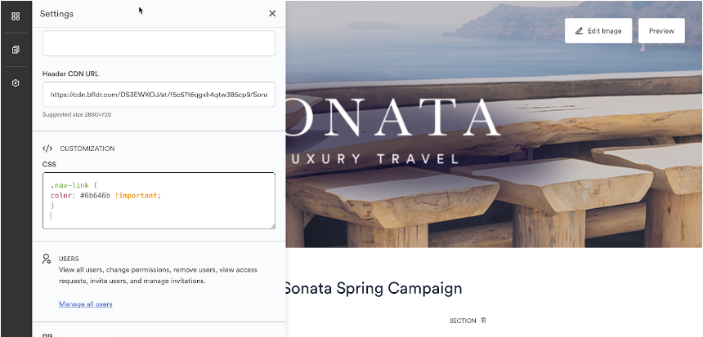Place cursor in the CSS code editor
Screen dimensions: 703x337
[159, 201]
